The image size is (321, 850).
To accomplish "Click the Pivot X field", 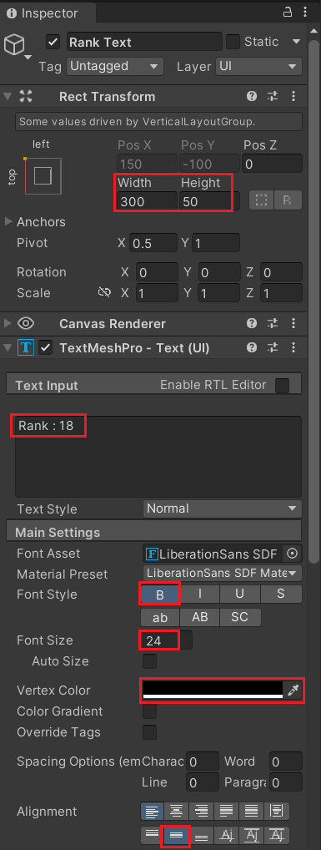I will pyautogui.click(x=153, y=243).
